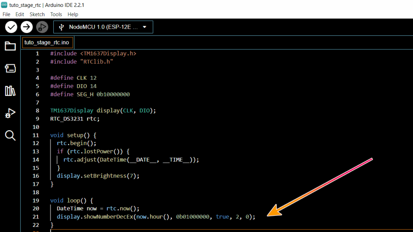Open the NodeMCU 1.0 board selector dropdown

pyautogui.click(x=103, y=27)
